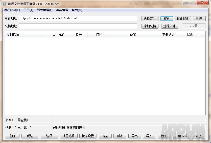Click the 添加文档 button
This screenshot has height=143, width=211.
[x=150, y=26]
